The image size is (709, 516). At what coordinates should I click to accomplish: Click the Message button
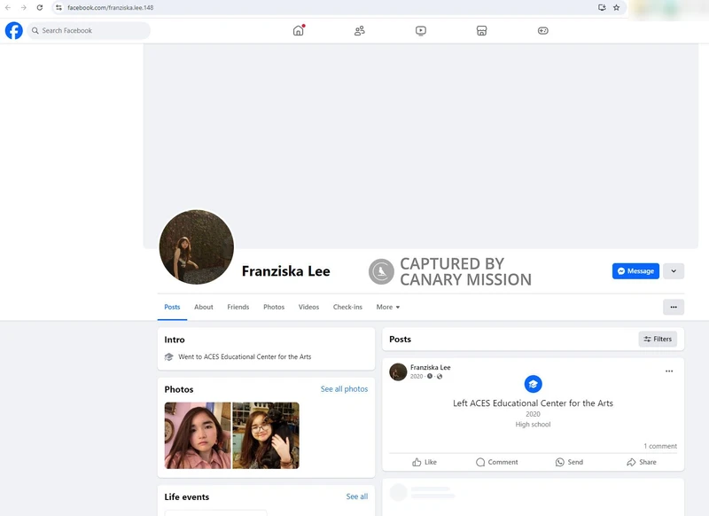click(x=635, y=271)
